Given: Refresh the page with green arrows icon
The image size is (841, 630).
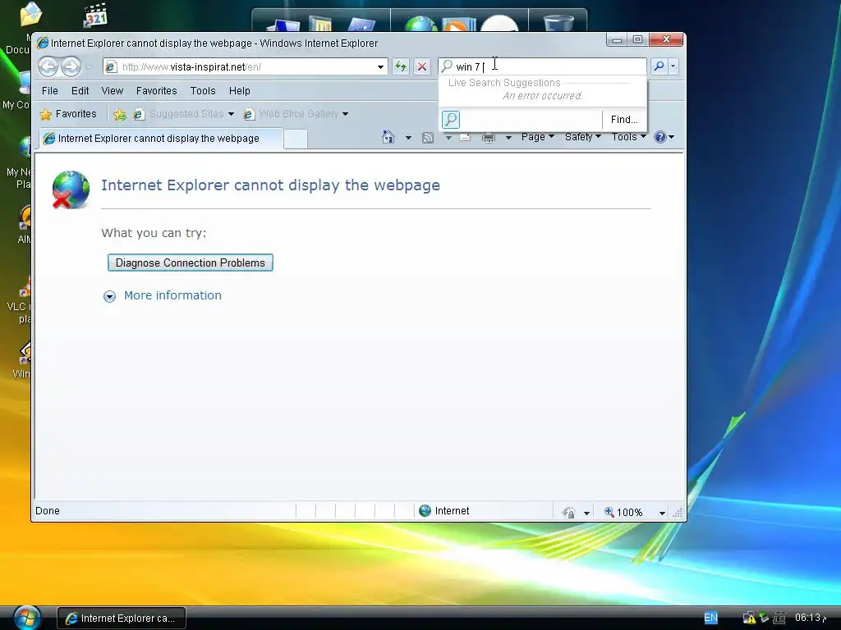Looking at the screenshot, I should pos(401,67).
